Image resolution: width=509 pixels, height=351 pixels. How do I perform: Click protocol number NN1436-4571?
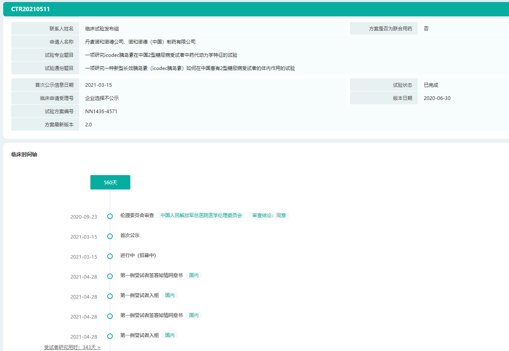tap(101, 112)
